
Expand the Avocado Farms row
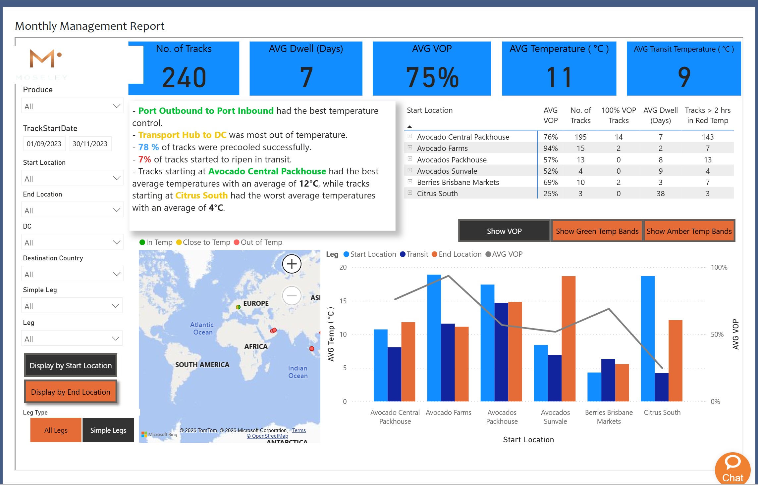pyautogui.click(x=410, y=148)
